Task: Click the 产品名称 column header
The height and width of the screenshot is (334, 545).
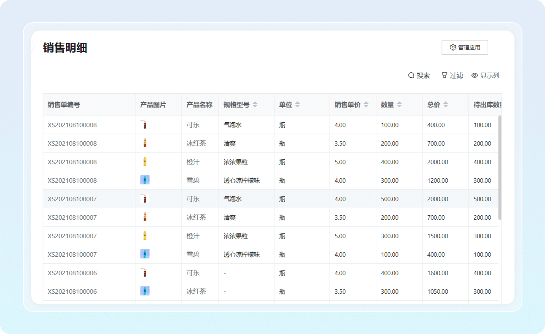Action: (x=199, y=105)
